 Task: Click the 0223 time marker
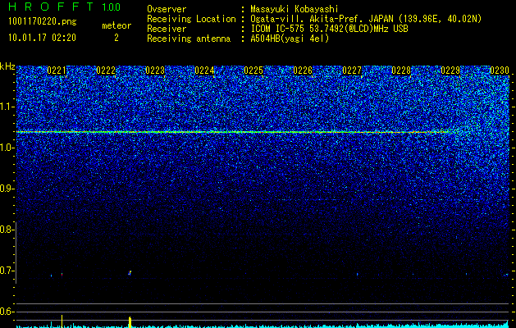point(155,71)
